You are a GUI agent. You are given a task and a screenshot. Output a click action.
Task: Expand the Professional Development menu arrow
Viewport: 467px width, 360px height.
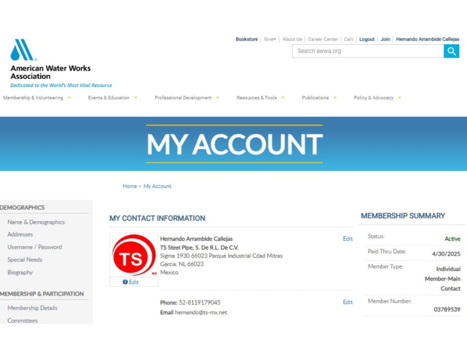[218, 98]
